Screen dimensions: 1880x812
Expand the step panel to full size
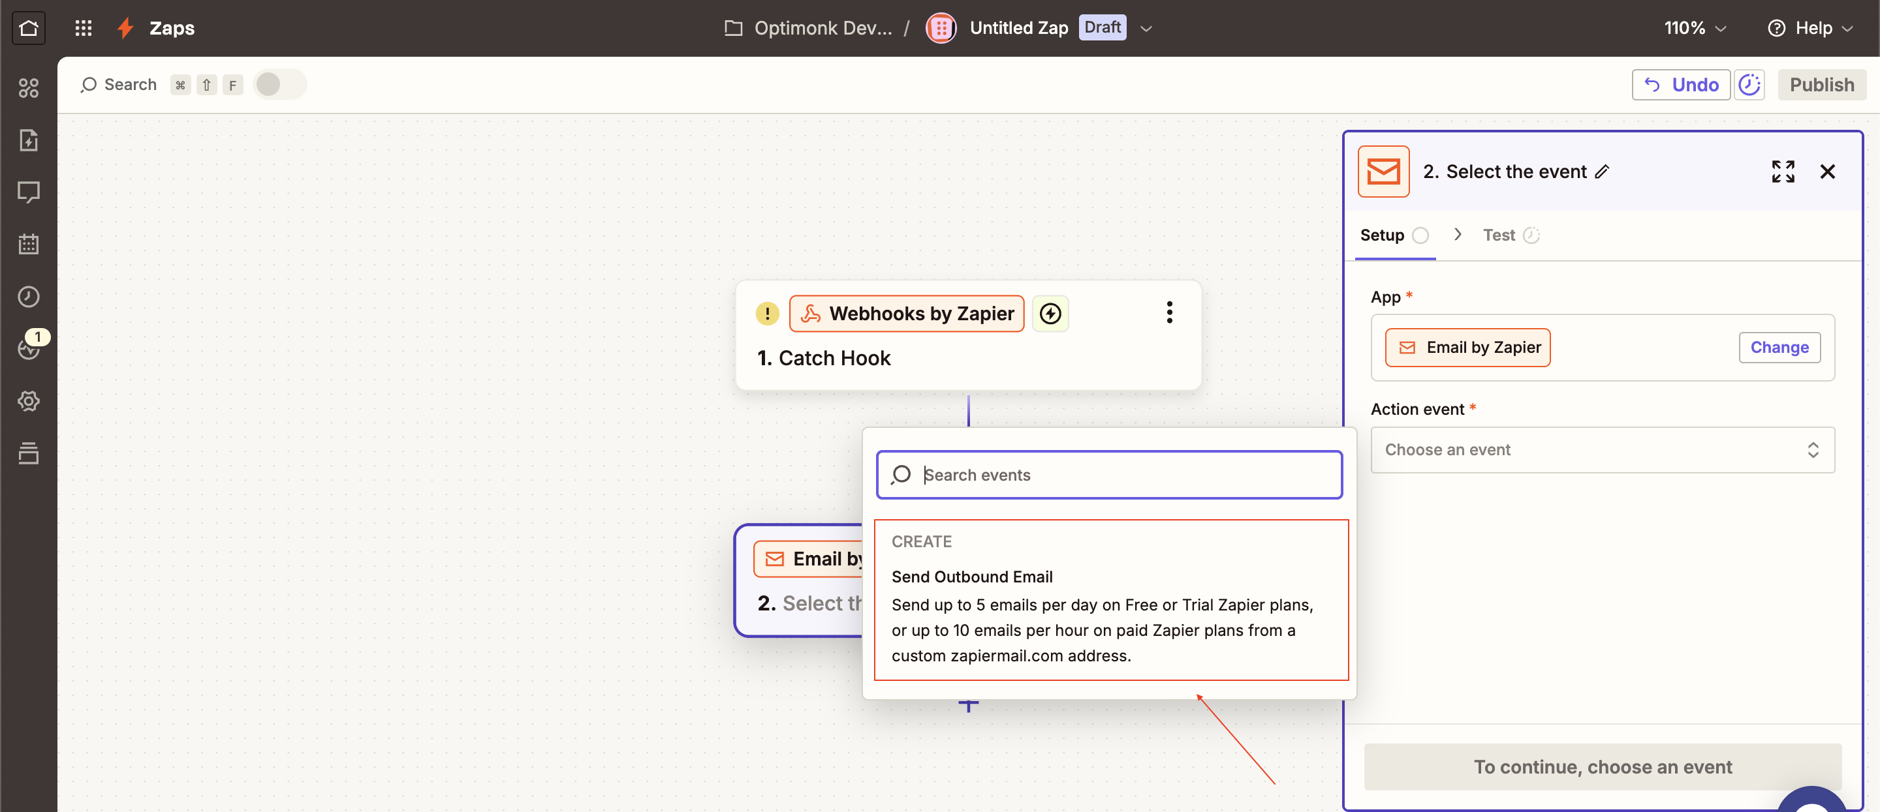click(1782, 172)
